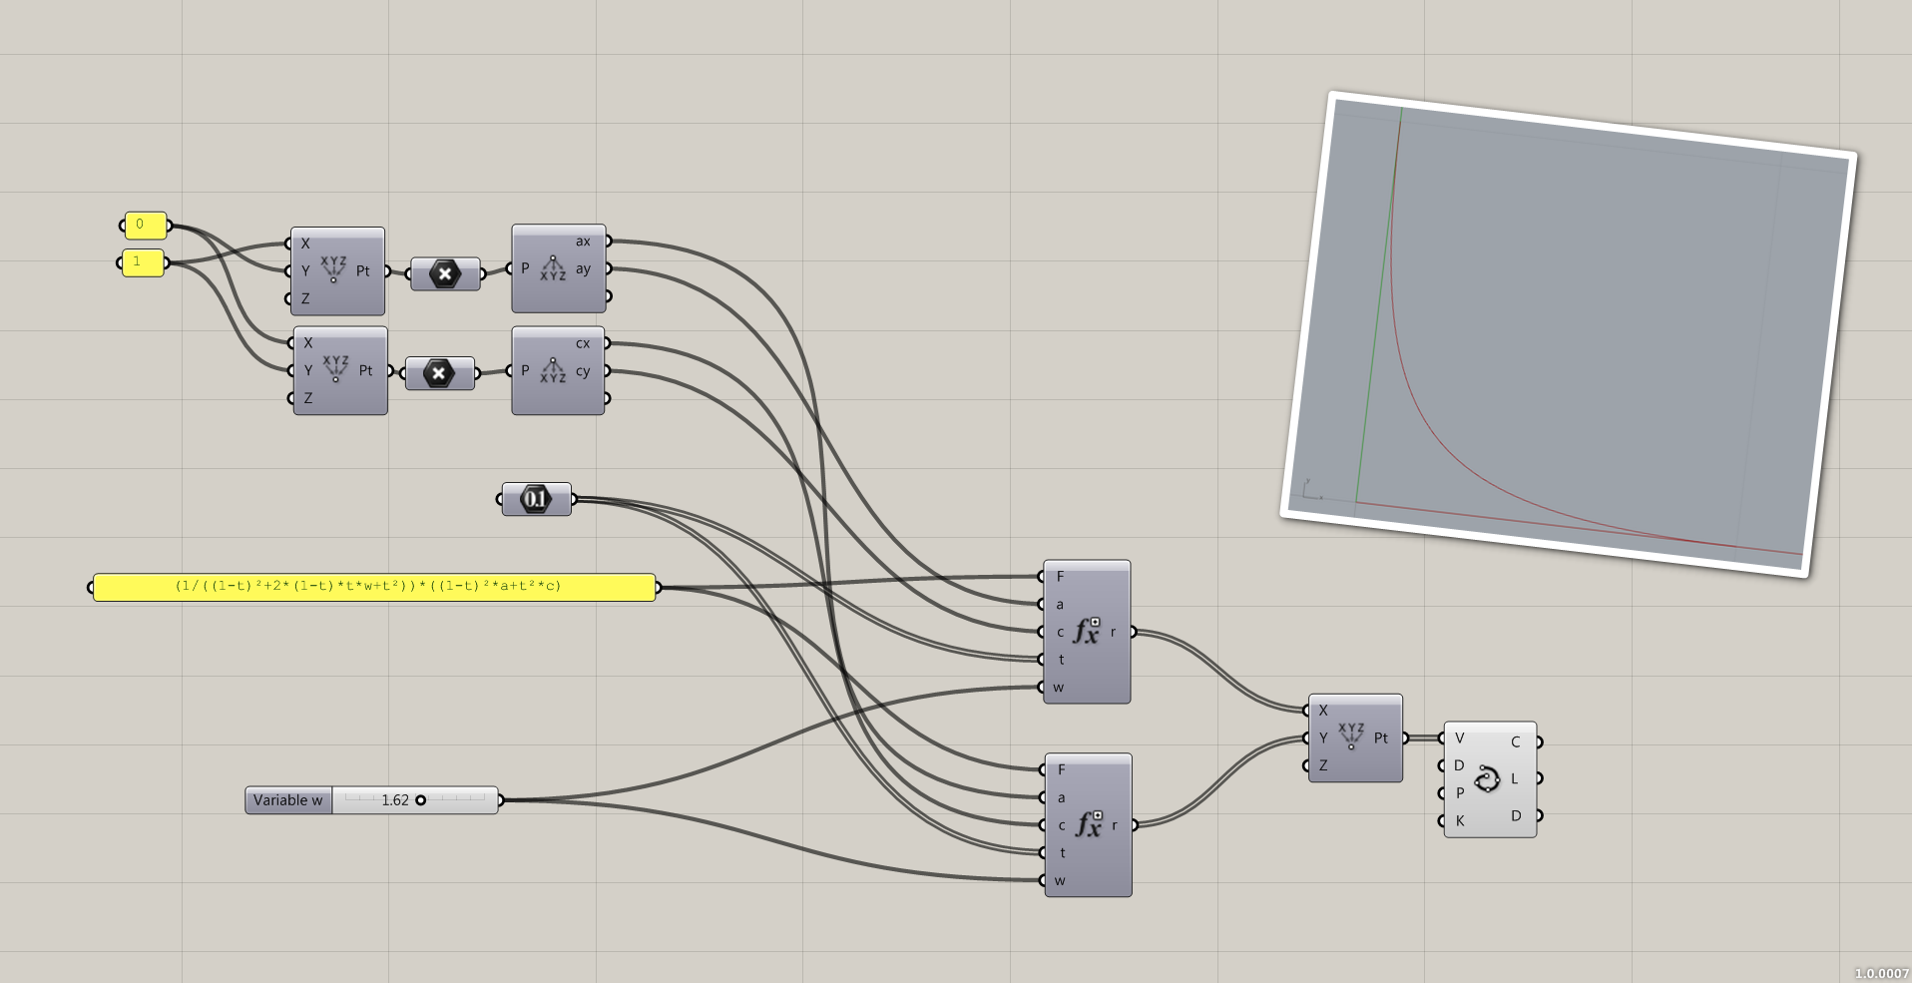This screenshot has width=1912, height=983.
Task: Click the slider handle at value 1.62
Action: (x=420, y=798)
